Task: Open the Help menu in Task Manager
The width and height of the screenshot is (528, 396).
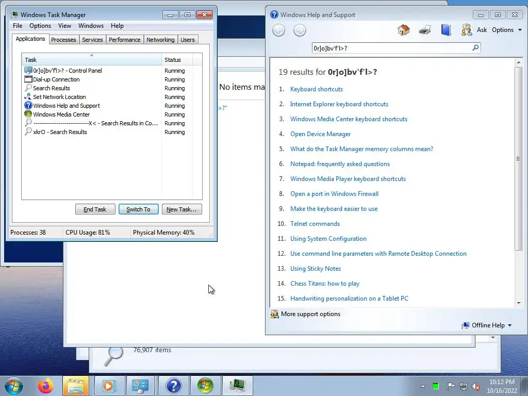Action: click(117, 26)
